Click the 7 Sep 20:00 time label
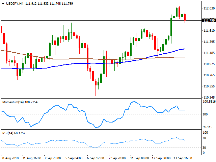 117,158
